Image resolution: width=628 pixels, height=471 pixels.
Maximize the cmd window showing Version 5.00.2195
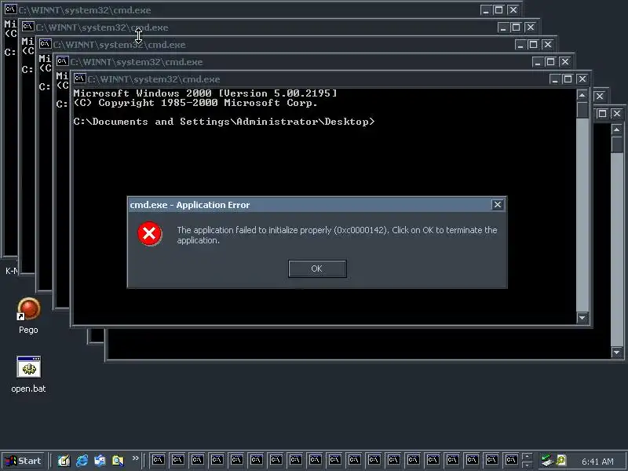point(568,79)
